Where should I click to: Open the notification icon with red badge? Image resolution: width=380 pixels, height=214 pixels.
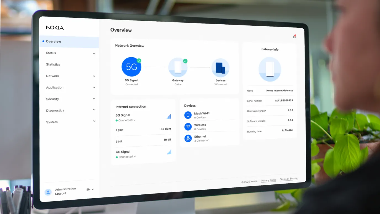(x=294, y=36)
